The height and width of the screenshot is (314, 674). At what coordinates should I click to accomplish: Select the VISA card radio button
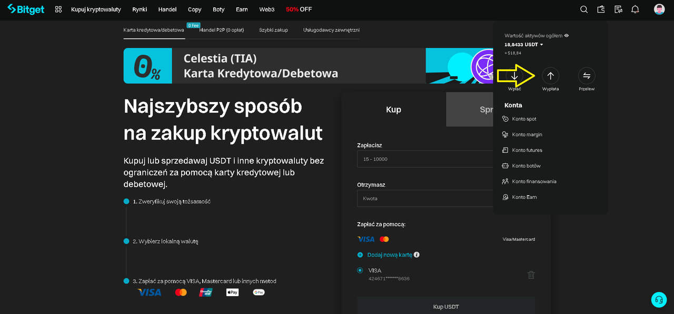coord(360,270)
